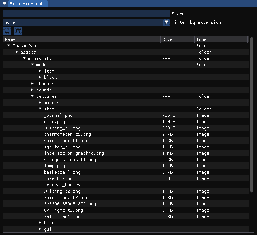Click the Folder type cell of textures row
Image resolution: width=257 pixels, height=235 pixels.
pyautogui.click(x=204, y=96)
